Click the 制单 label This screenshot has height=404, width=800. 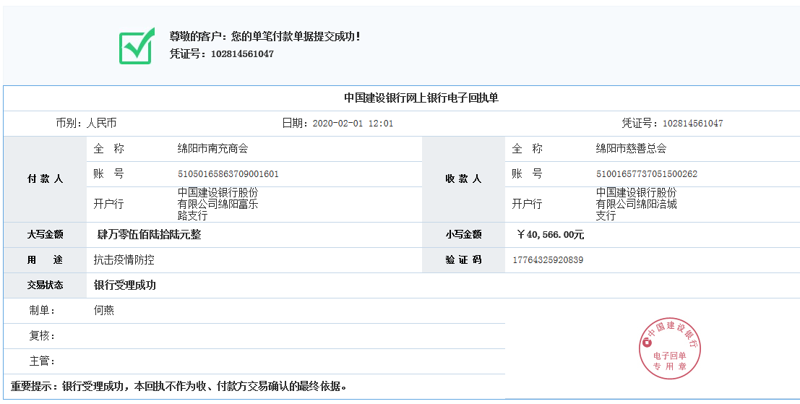pos(42,311)
